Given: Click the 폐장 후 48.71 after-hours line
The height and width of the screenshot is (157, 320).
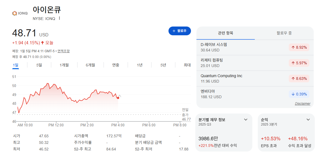Looking at the screenshot, I should click(32, 57).
